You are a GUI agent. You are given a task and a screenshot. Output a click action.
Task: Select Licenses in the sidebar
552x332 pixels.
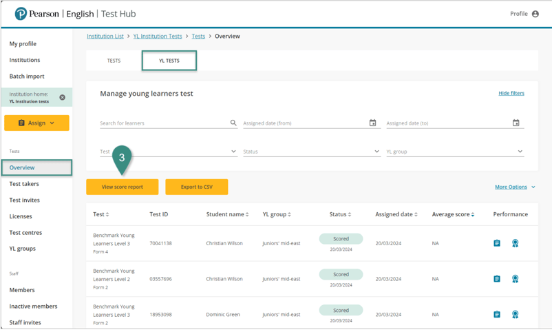[21, 216]
